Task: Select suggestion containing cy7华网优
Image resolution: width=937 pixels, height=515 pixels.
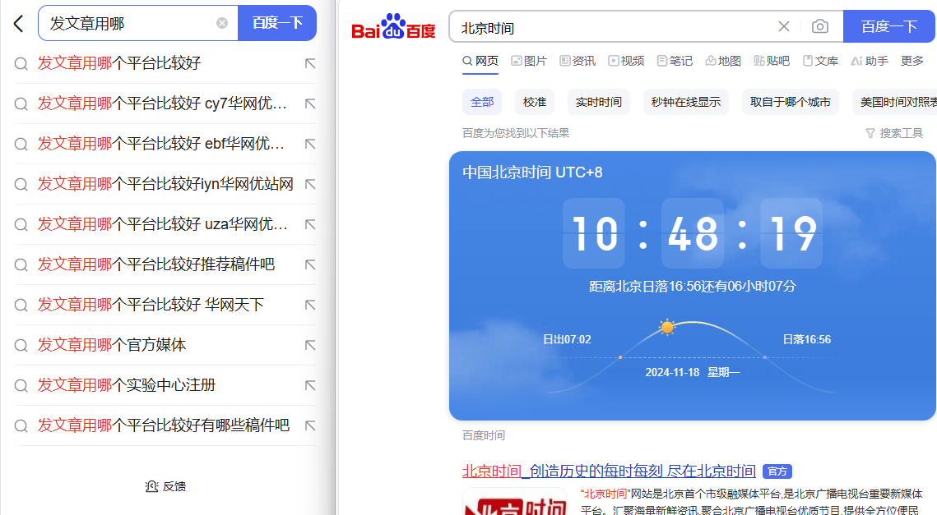Action: 162,103
